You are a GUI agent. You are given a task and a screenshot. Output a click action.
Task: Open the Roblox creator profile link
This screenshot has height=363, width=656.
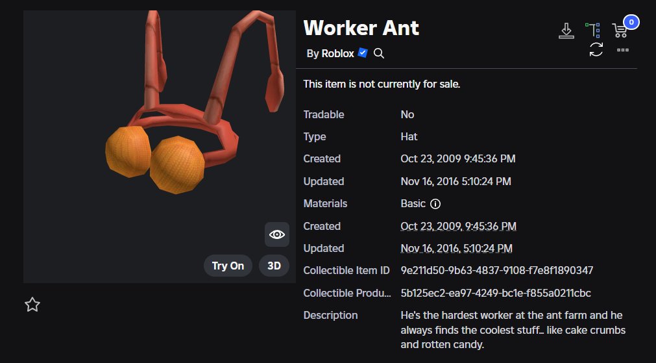pos(337,54)
